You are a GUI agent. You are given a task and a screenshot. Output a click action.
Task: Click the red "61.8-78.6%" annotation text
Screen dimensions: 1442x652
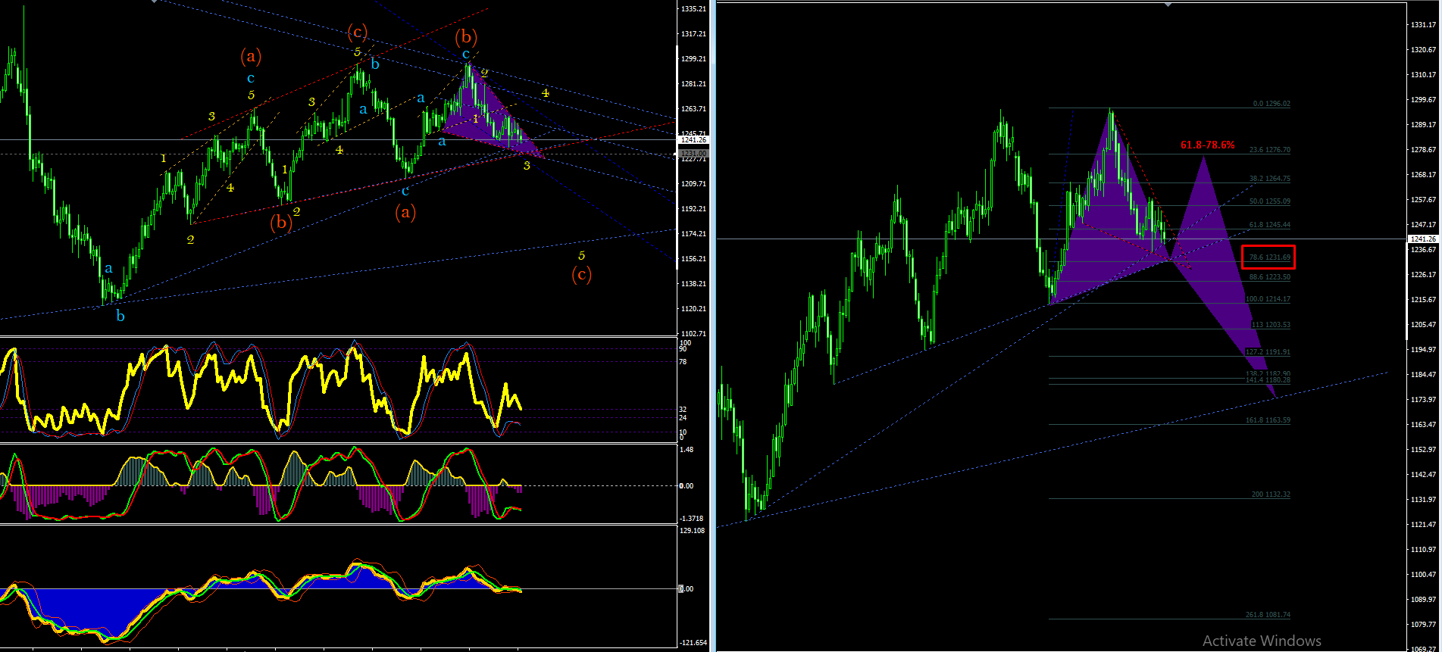[1208, 145]
